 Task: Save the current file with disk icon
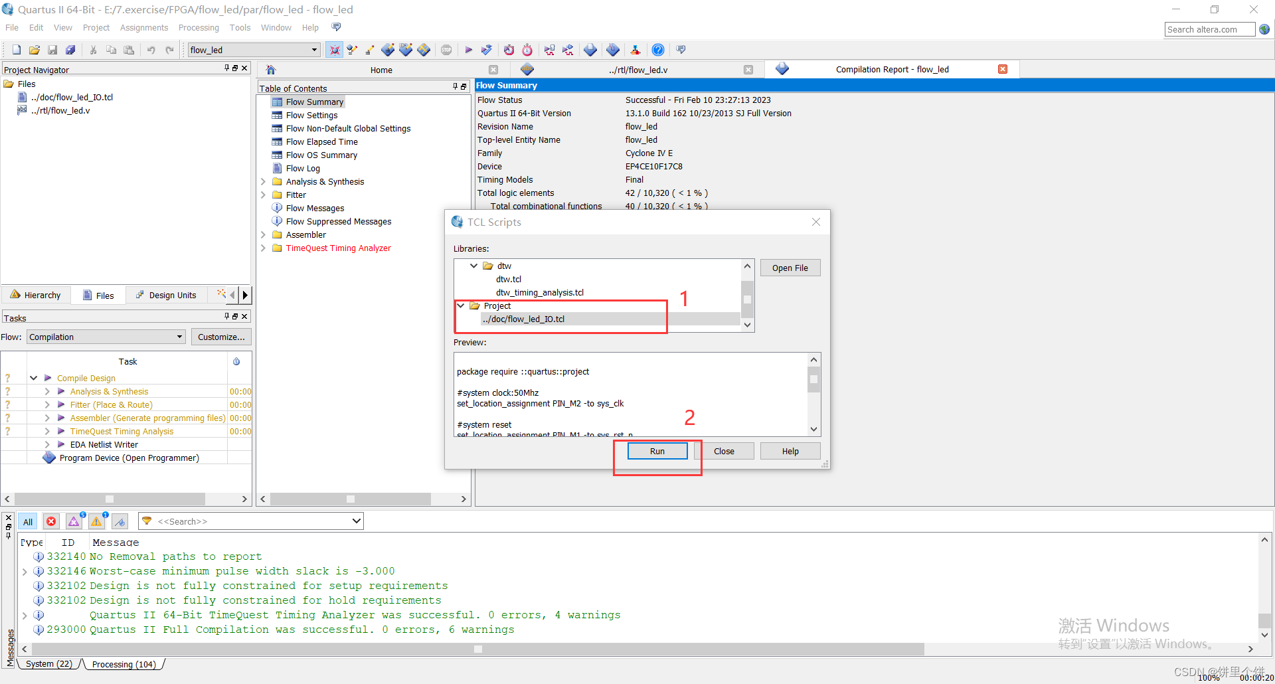tap(52, 50)
